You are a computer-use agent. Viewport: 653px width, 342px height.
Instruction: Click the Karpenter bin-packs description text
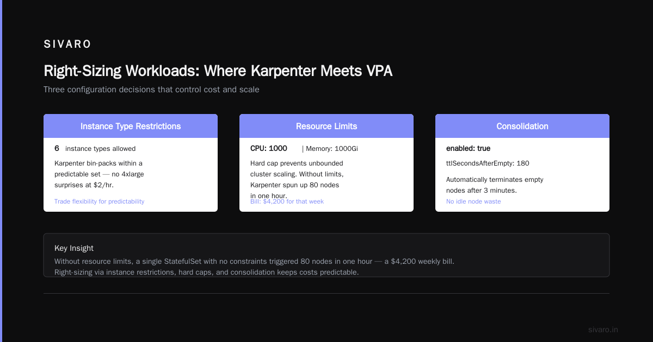pos(99,174)
